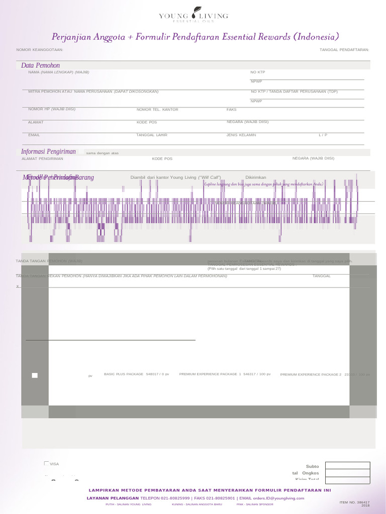Click 'NO KTP / TANDA DAFTAR PERUSAHAAN (TDP)'
This screenshot has height=514, width=386.
(294, 91)
